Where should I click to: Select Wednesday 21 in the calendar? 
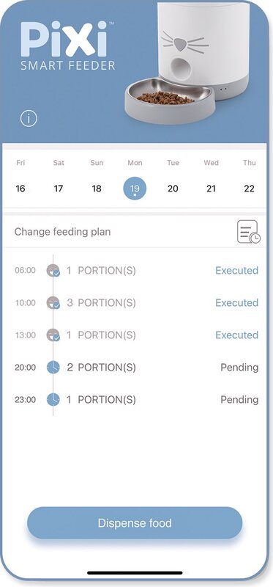pyautogui.click(x=211, y=189)
